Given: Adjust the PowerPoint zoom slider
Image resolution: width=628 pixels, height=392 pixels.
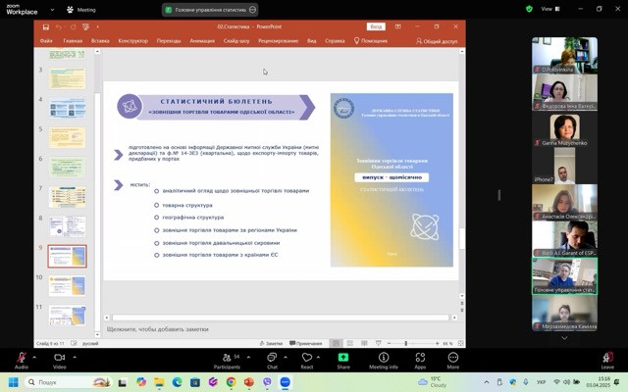Looking at the screenshot, I should coord(405,343).
